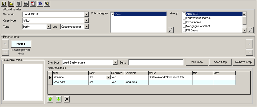
Task: Go to previous step with single left arrow
Action: pos(5,44)
